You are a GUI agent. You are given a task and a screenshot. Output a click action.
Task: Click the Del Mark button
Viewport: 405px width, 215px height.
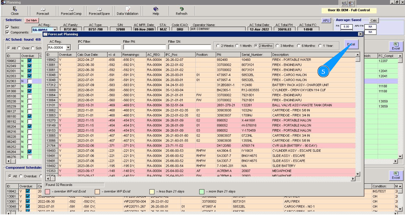[x=31, y=21]
